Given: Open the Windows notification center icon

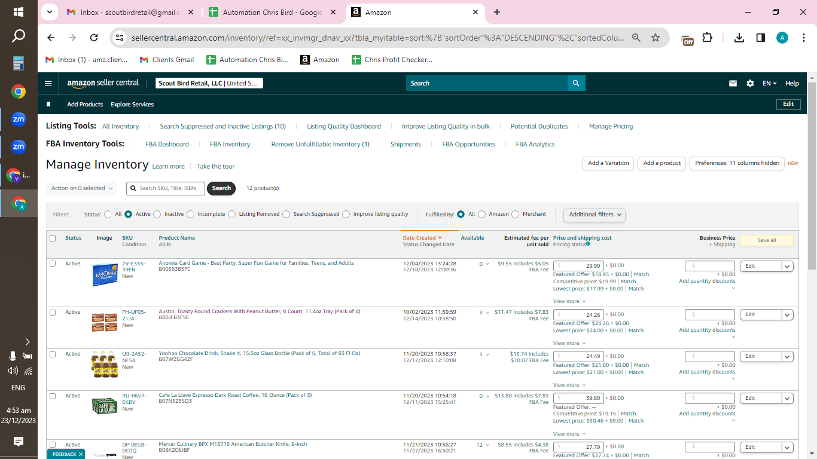Looking at the screenshot, I should 19,442.
